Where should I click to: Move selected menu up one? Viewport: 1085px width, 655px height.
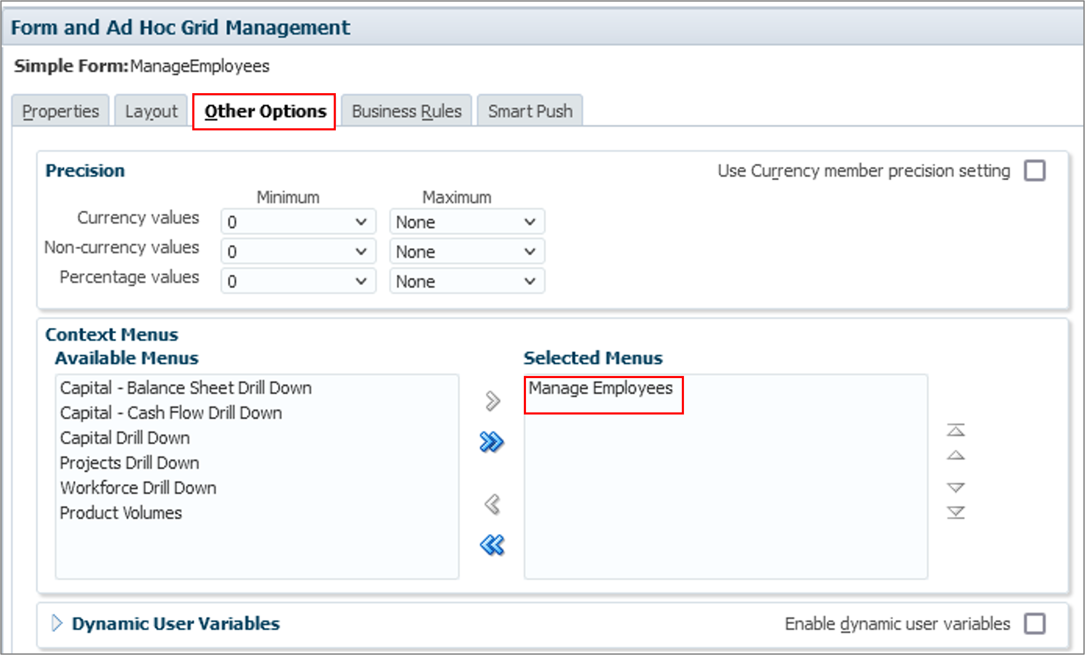click(955, 455)
